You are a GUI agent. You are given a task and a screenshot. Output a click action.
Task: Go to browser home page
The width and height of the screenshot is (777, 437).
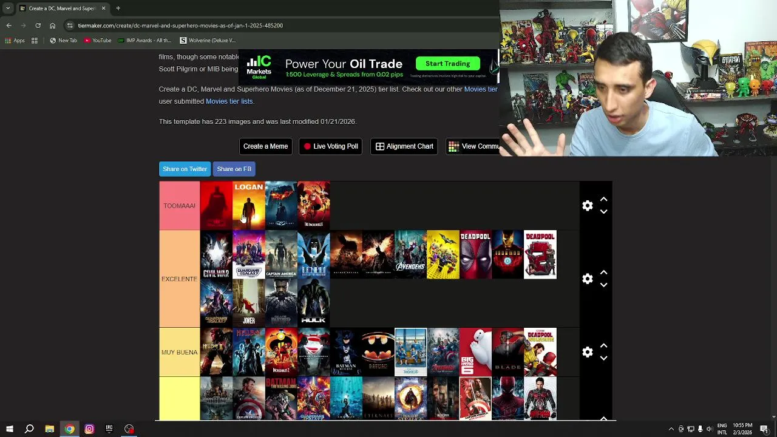point(52,25)
